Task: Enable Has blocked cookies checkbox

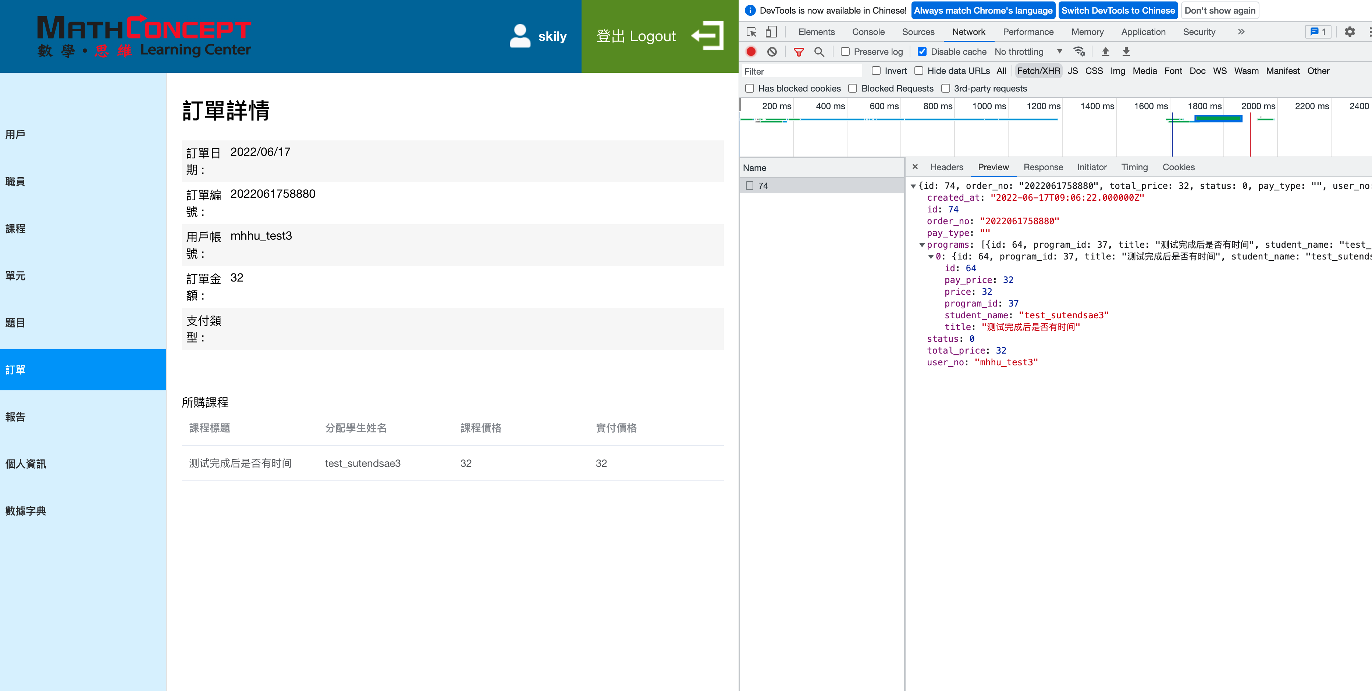Action: (x=749, y=88)
